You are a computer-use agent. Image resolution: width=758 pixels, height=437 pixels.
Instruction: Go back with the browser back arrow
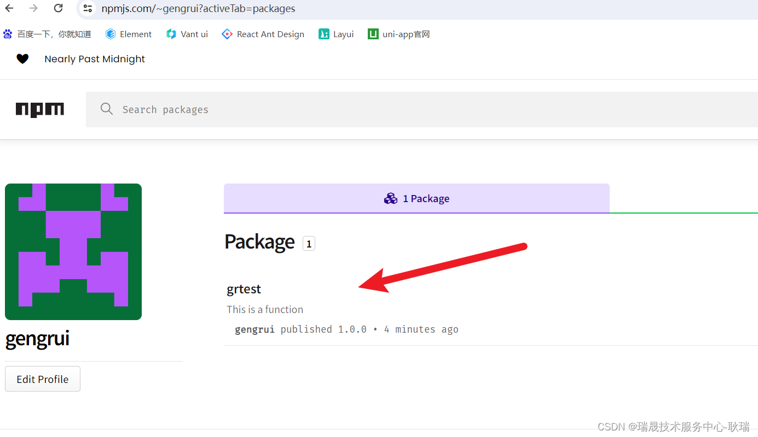click(9, 8)
